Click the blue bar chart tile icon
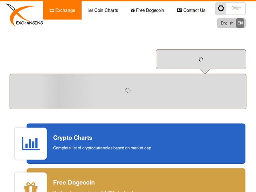 tap(31, 144)
